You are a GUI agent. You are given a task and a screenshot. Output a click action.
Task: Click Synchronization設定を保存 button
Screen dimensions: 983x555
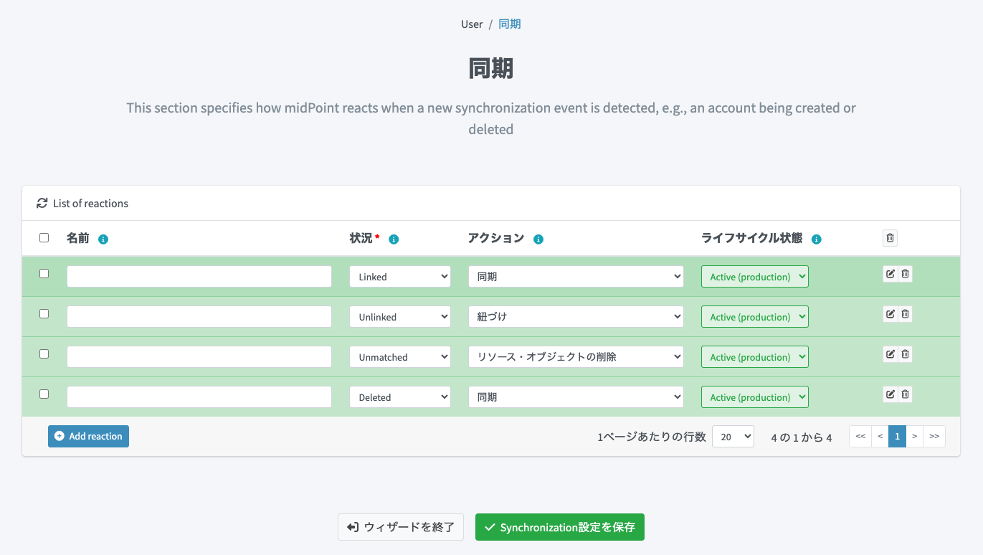[560, 527]
